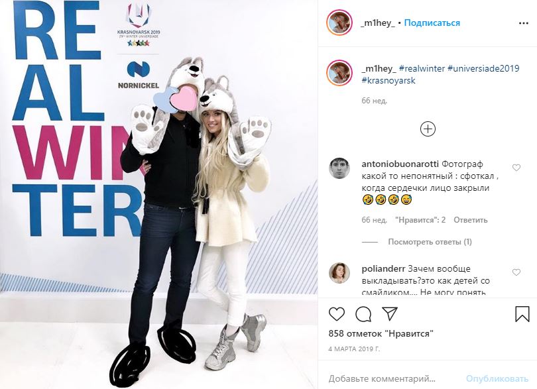Open the #krasnoyarsk hashtag
This screenshot has height=389, width=537.
tap(388, 80)
